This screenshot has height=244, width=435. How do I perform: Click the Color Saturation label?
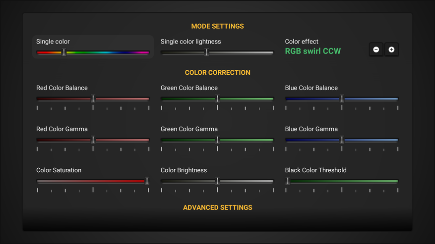pos(59,170)
